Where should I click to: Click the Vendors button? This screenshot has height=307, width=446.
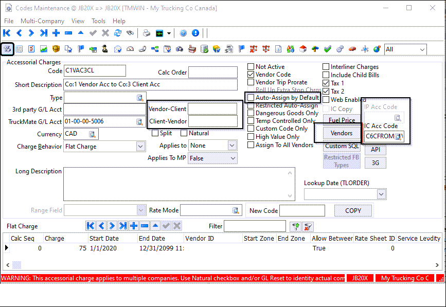342,133
